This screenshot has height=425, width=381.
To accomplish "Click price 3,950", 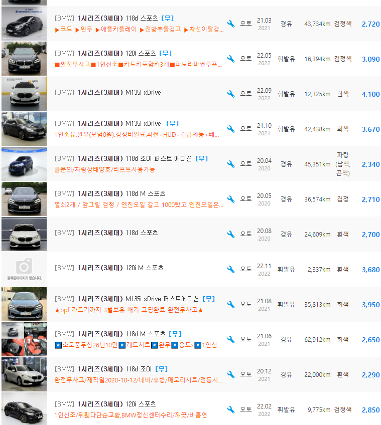I will [370, 305].
